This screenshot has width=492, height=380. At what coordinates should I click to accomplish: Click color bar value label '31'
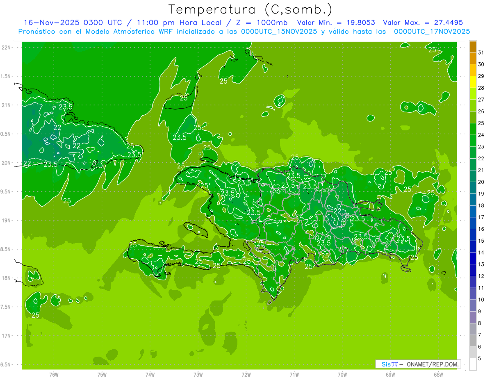[x=481, y=52]
